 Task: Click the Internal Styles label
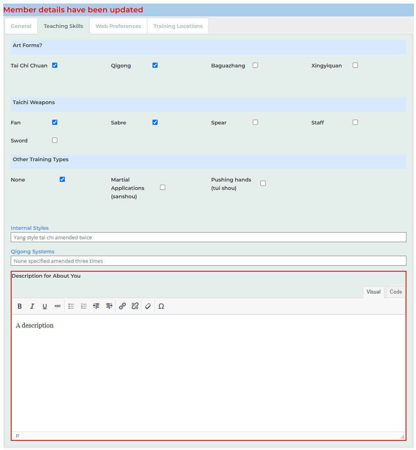[x=30, y=228]
